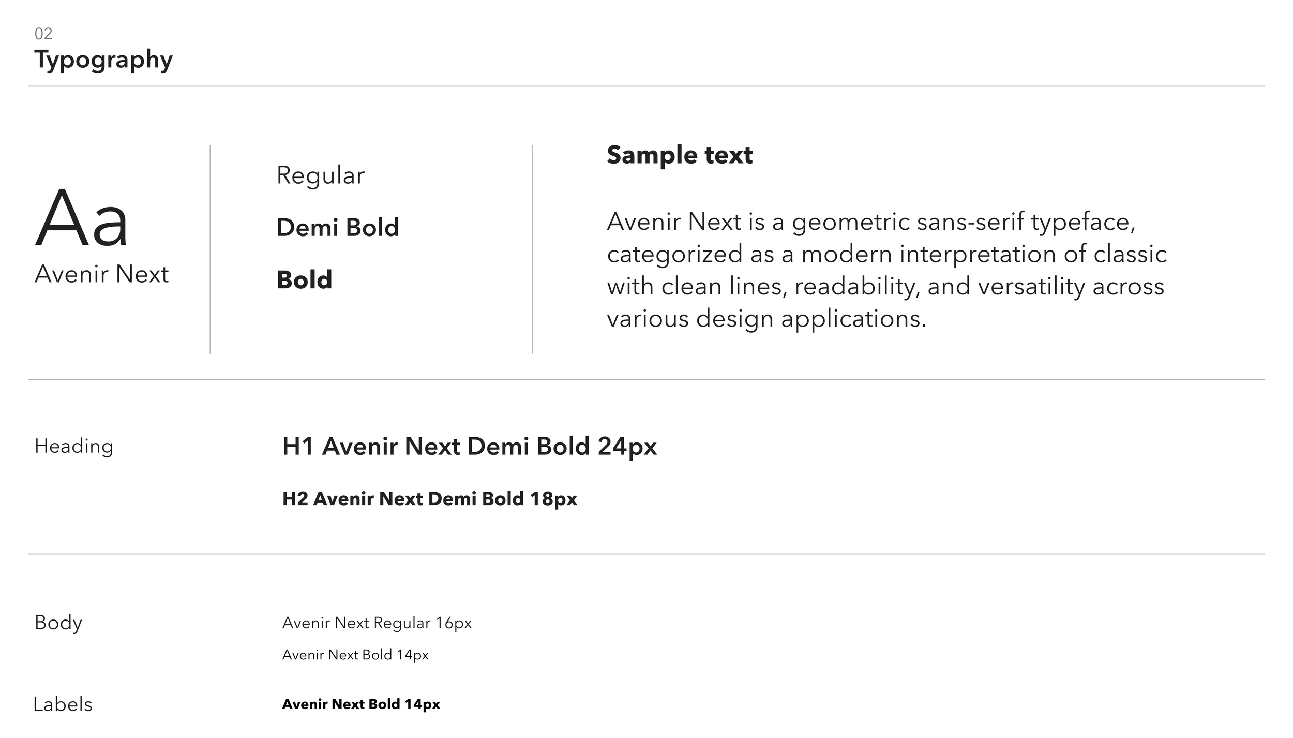Select the "Regular" weight sample
Screen dimensions: 1293x738
tap(321, 175)
